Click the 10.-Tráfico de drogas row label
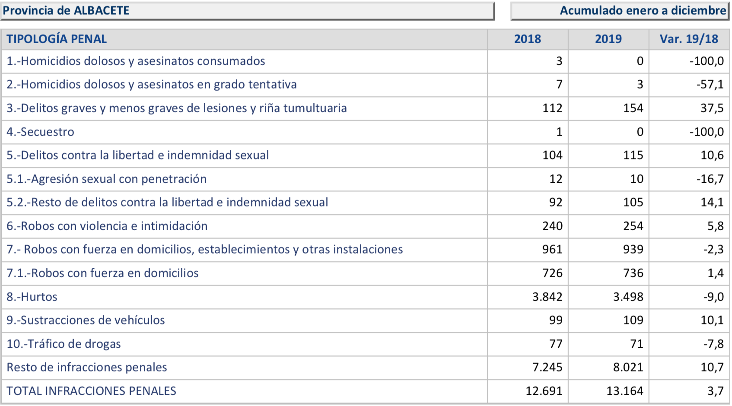The height and width of the screenshot is (406, 732). (64, 344)
